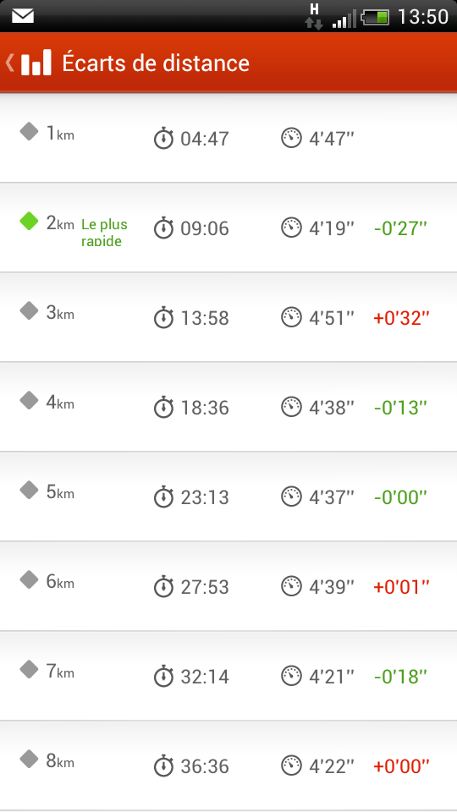The image size is (457, 812).
Task: Select the +0'00'' difference on 8km row
Action: click(x=401, y=766)
